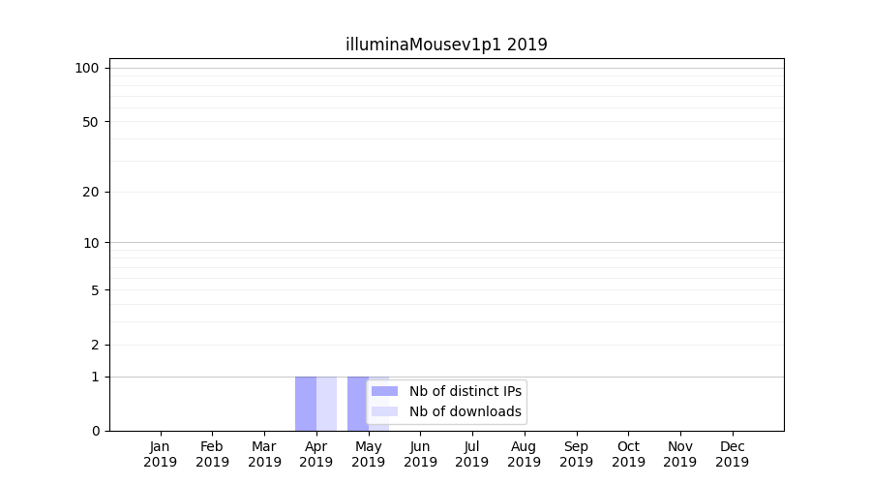Select the April downloads light bar
Screen dimensions: 871x484
click(x=327, y=404)
